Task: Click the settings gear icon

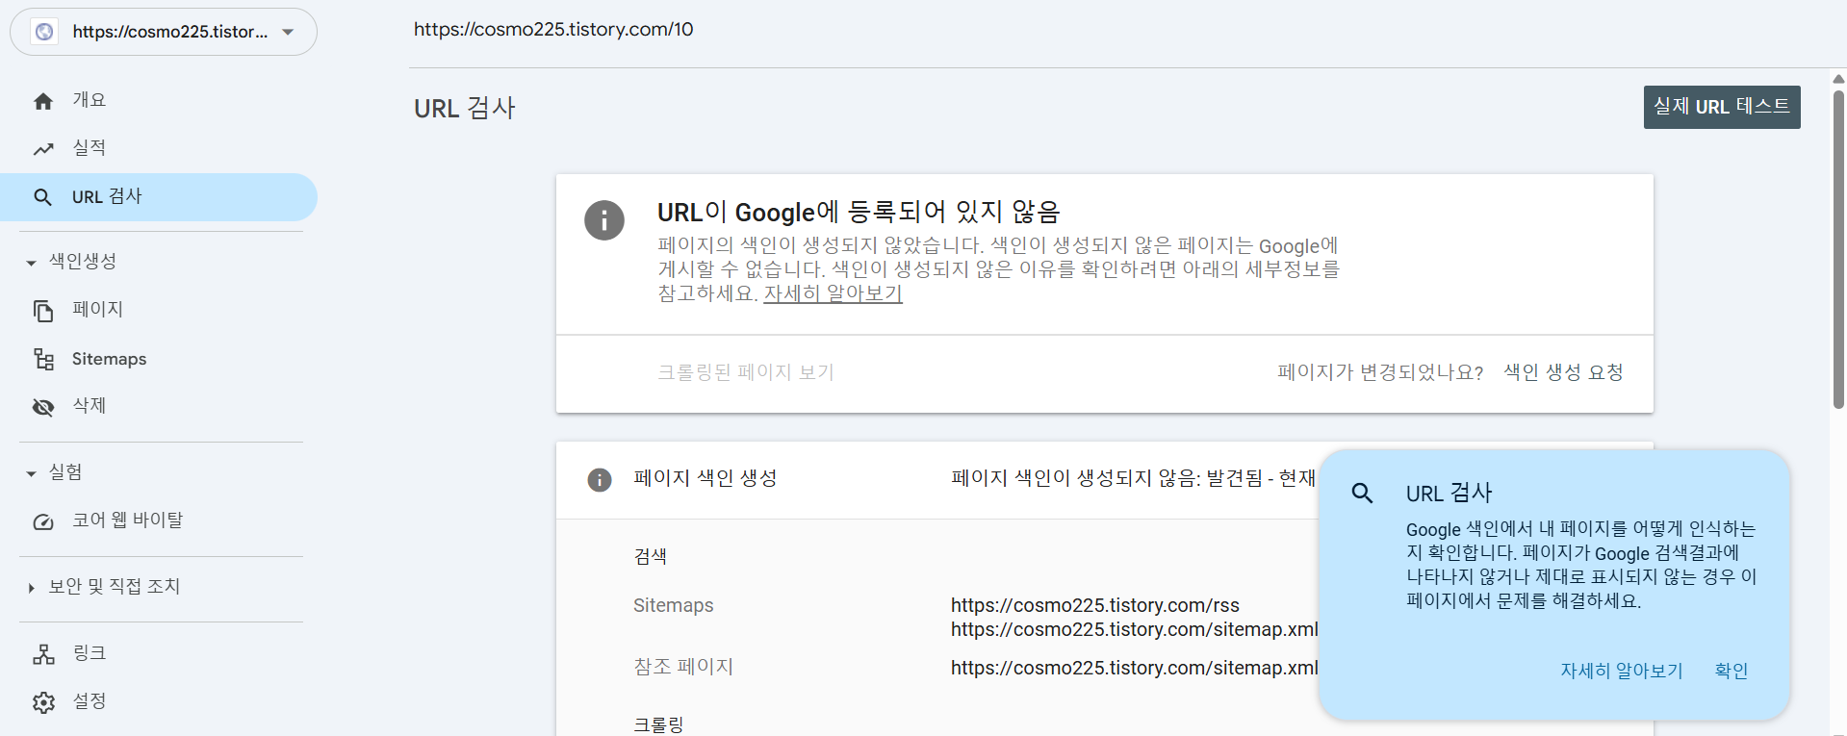Action: [43, 702]
